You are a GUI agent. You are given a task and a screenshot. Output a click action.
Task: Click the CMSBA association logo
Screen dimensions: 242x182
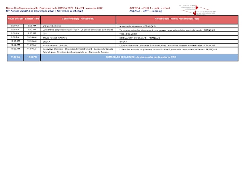pos(197,10)
